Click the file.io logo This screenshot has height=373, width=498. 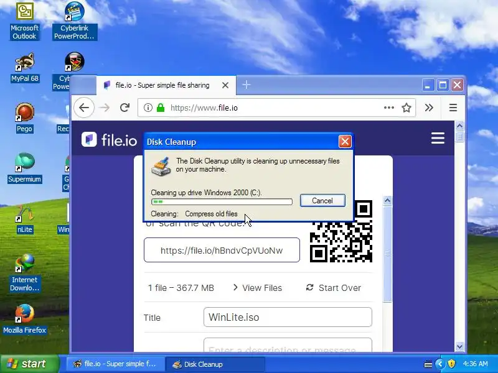(x=109, y=139)
